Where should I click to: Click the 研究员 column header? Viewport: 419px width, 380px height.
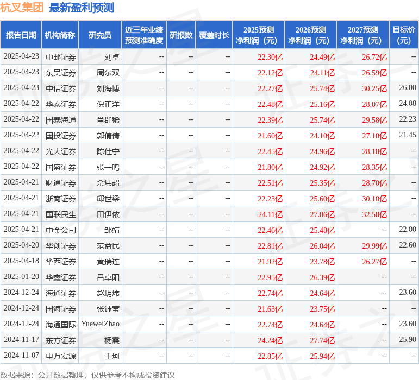pos(100,35)
